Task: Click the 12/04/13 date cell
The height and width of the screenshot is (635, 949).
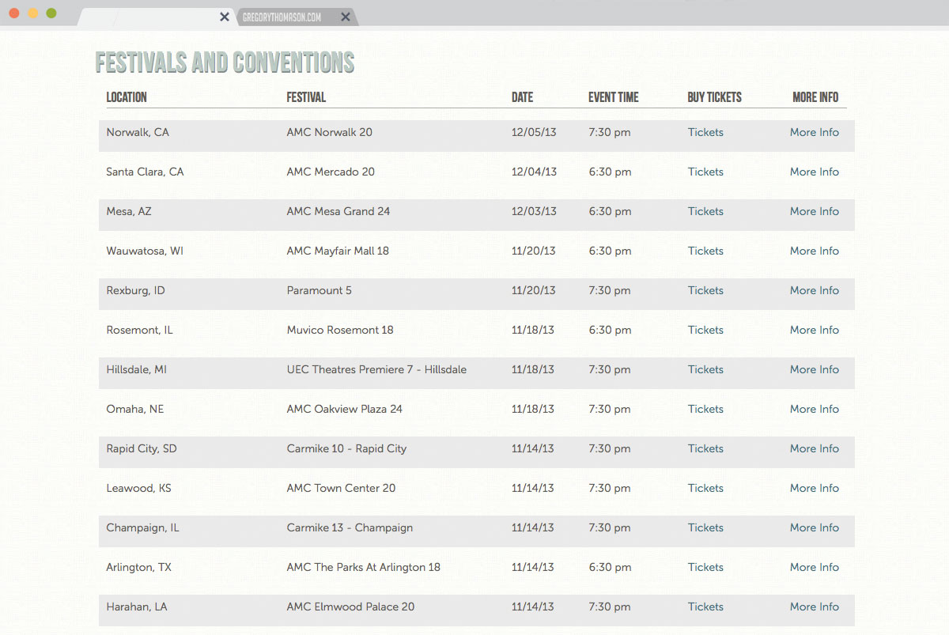Action: point(534,172)
